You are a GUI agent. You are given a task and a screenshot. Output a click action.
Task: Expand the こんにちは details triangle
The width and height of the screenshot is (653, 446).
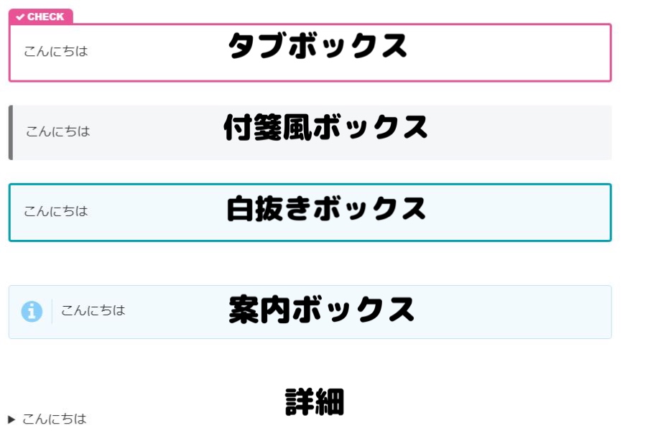point(11,419)
